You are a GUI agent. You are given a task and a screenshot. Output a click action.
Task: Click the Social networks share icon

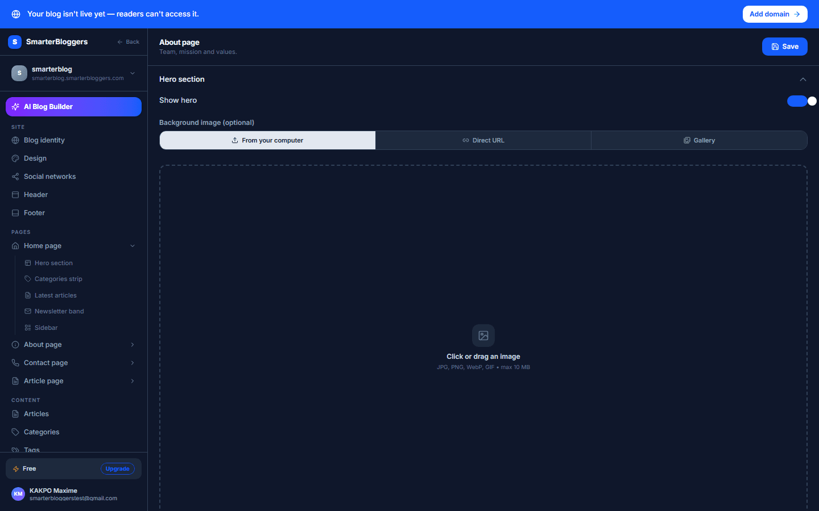(15, 177)
